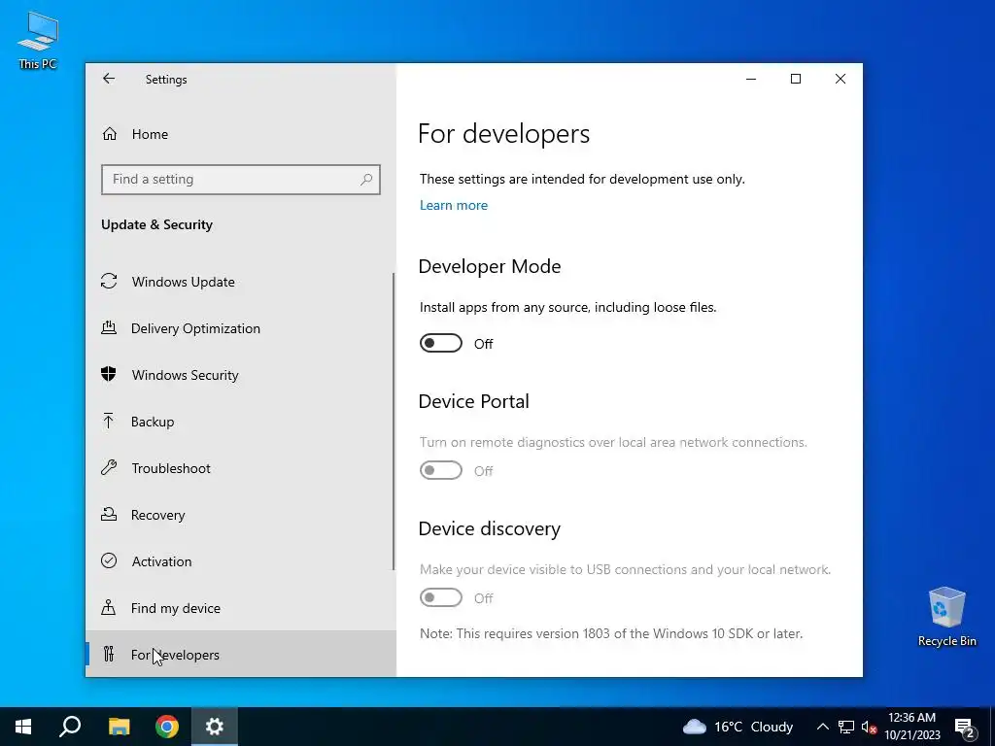Select the Recycle Bin desktop icon

pos(946,617)
